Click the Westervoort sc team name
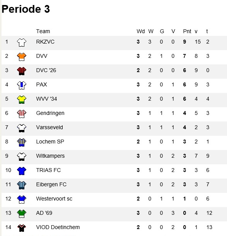Image resolution: width=227 pixels, height=236 pixels. pyautogui.click(x=54, y=199)
